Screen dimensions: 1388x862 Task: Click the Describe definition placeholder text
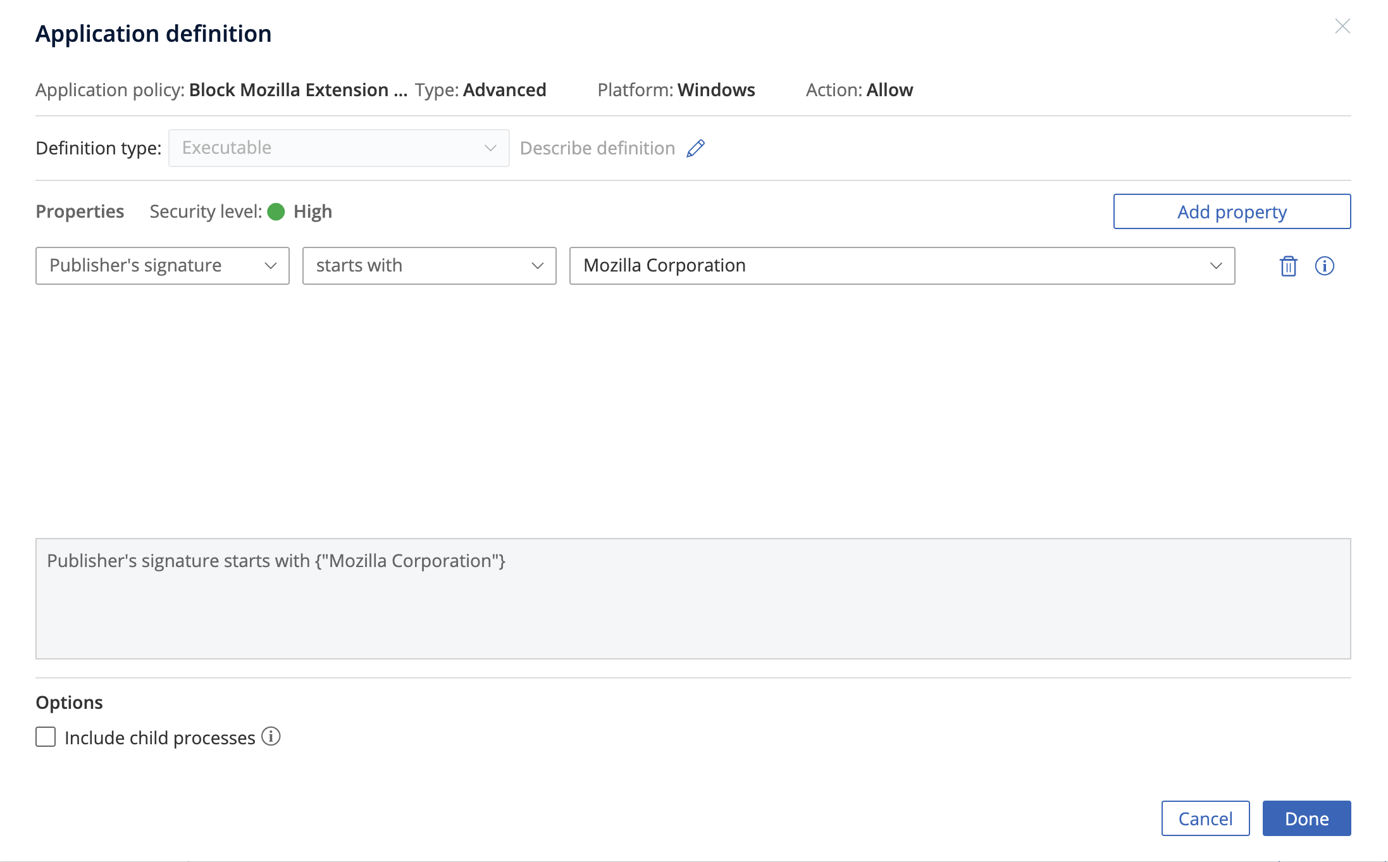coord(599,147)
